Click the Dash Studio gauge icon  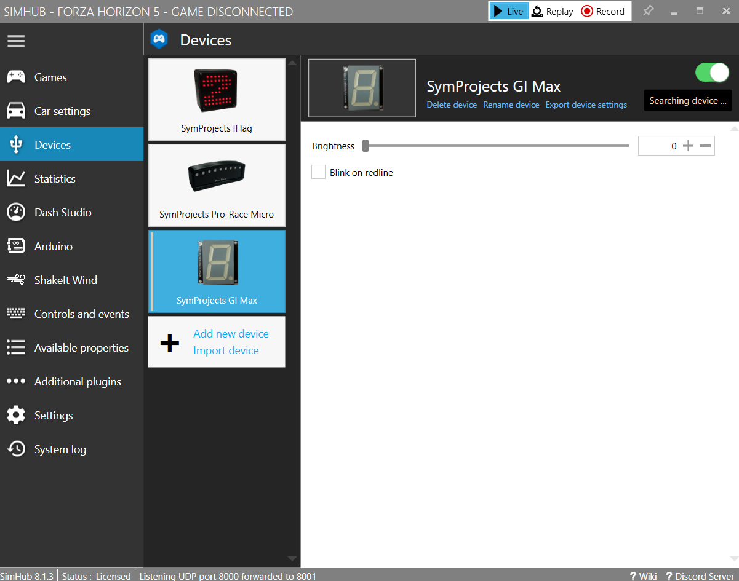[x=16, y=213]
